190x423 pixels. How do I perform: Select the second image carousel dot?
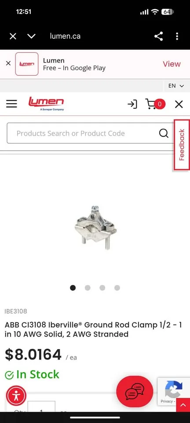(x=88, y=288)
